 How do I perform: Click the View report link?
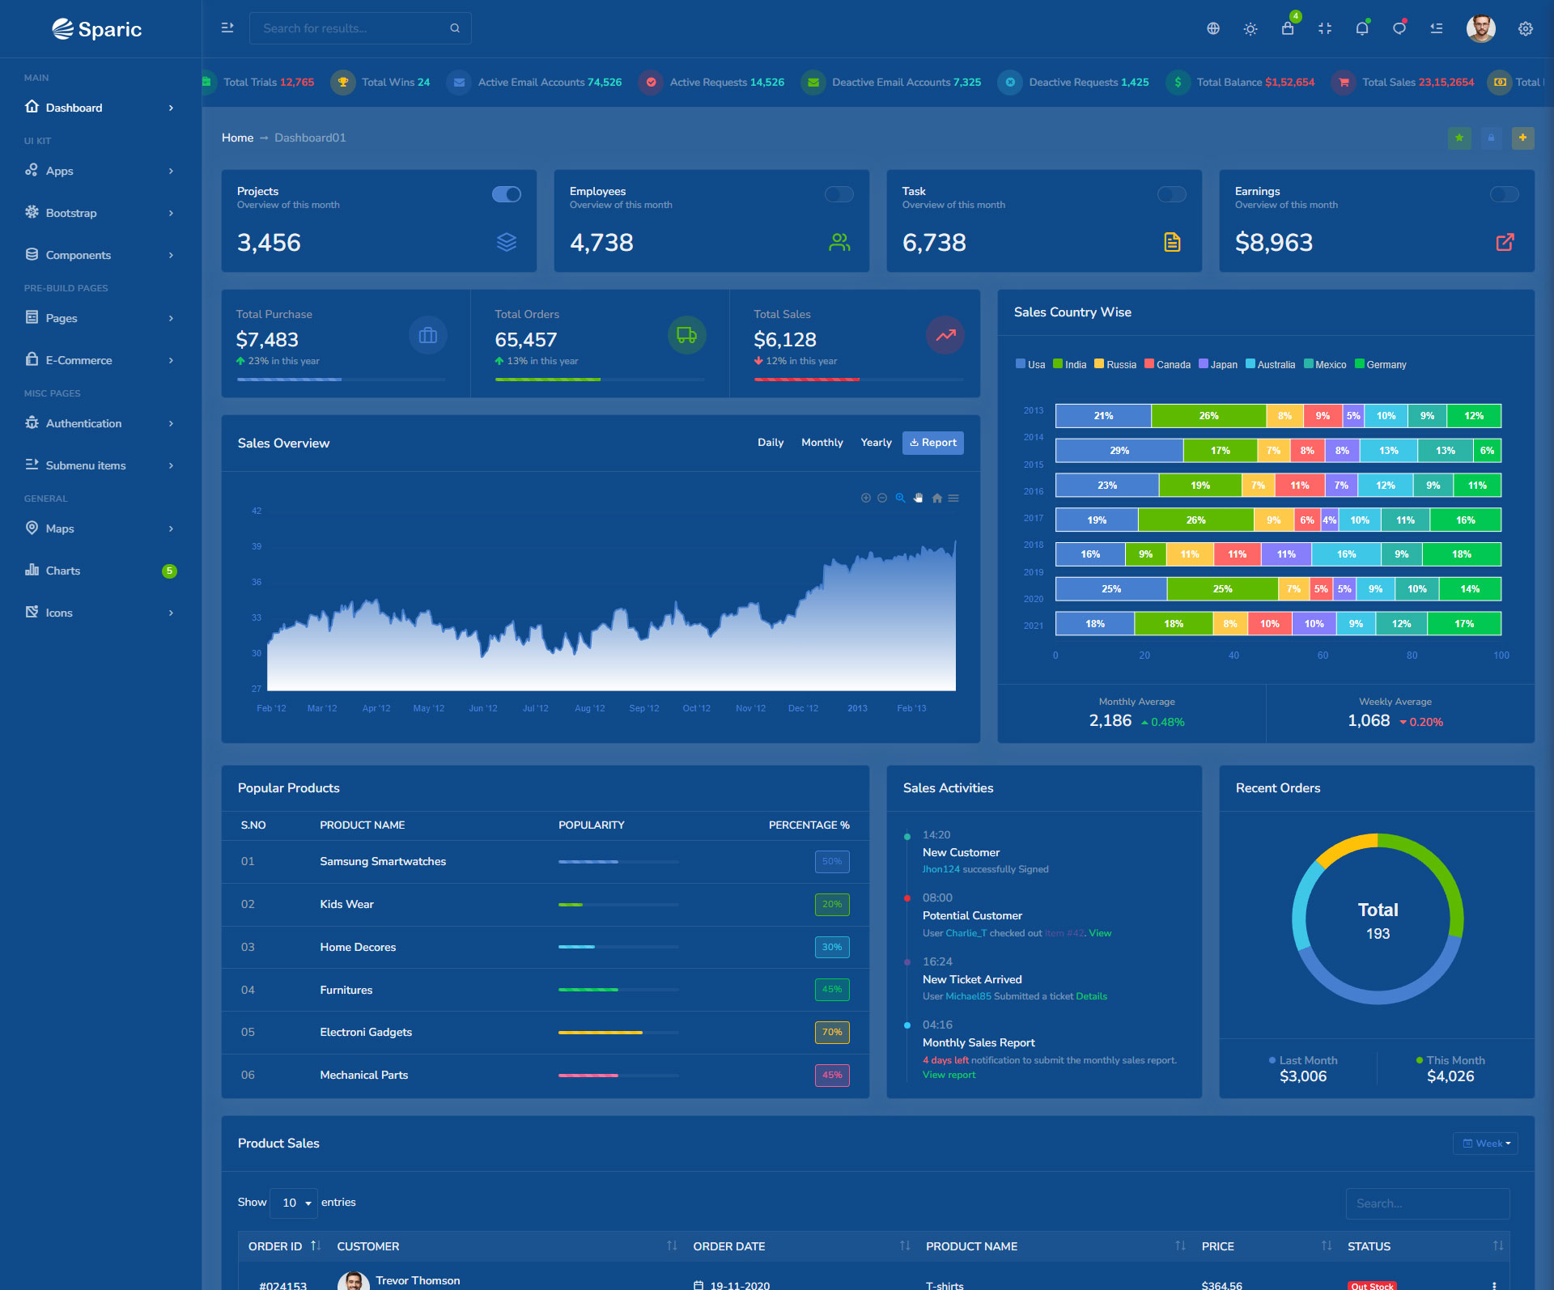pos(949,1075)
